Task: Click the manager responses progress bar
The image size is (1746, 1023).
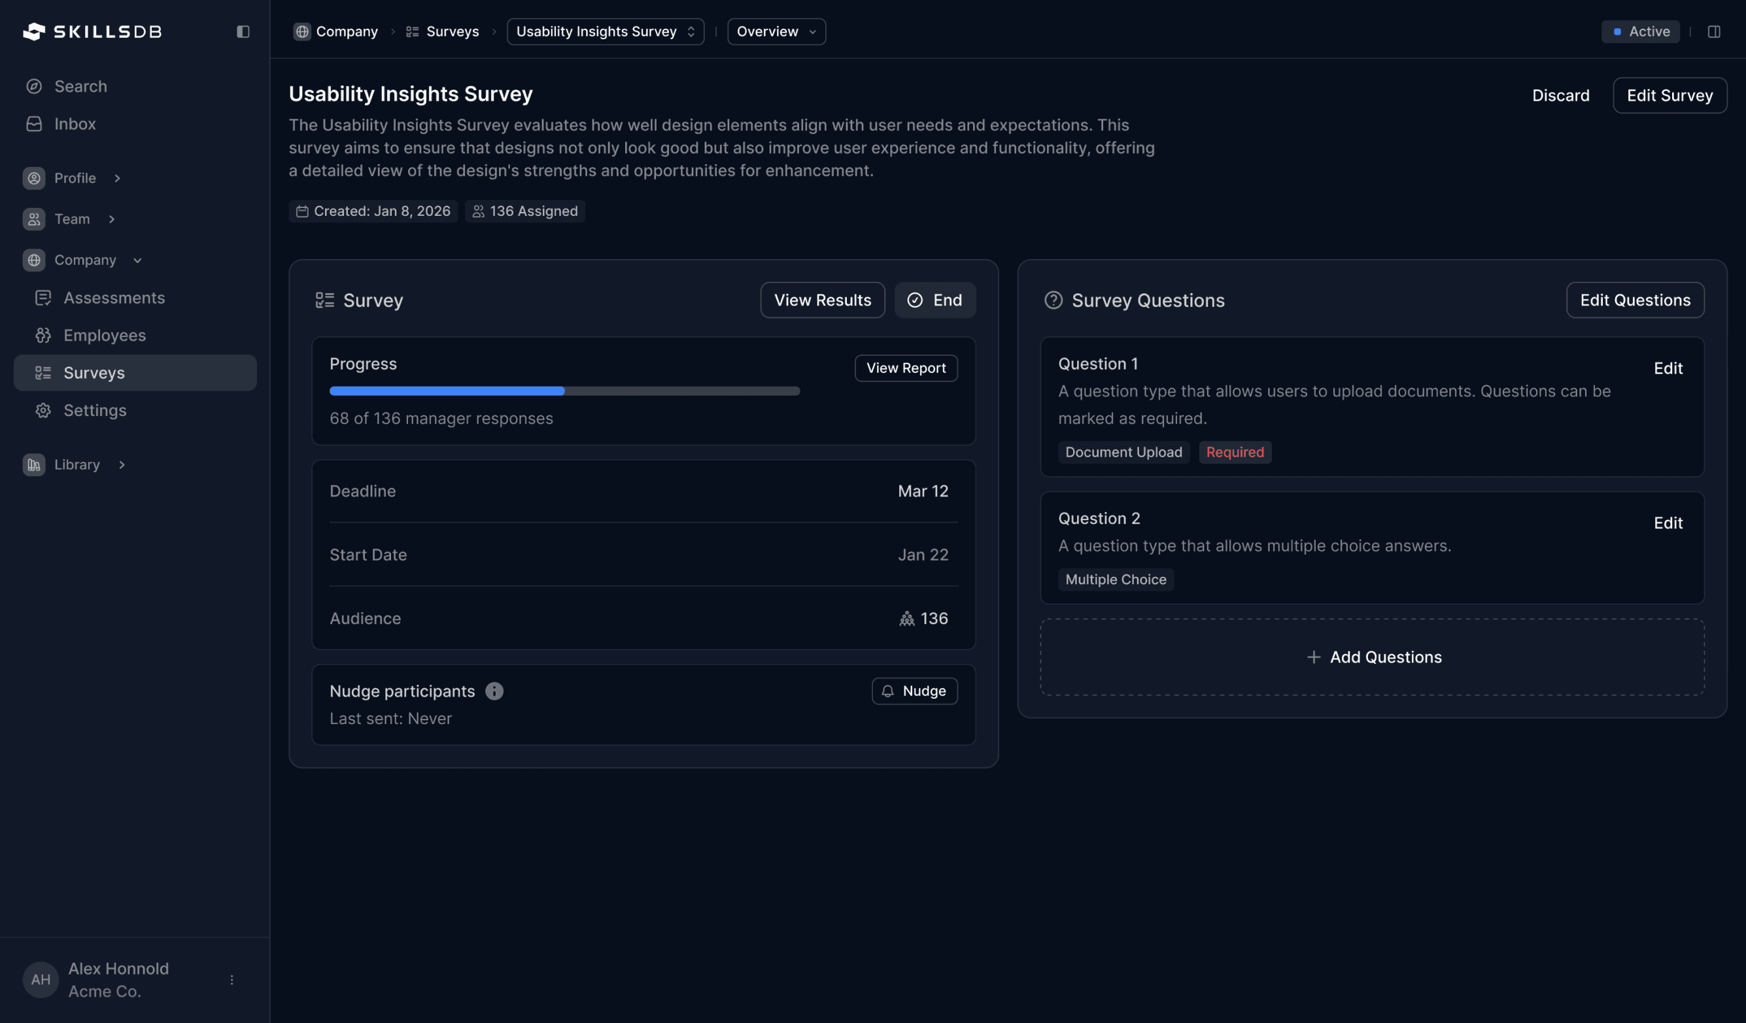Action: tap(564, 391)
